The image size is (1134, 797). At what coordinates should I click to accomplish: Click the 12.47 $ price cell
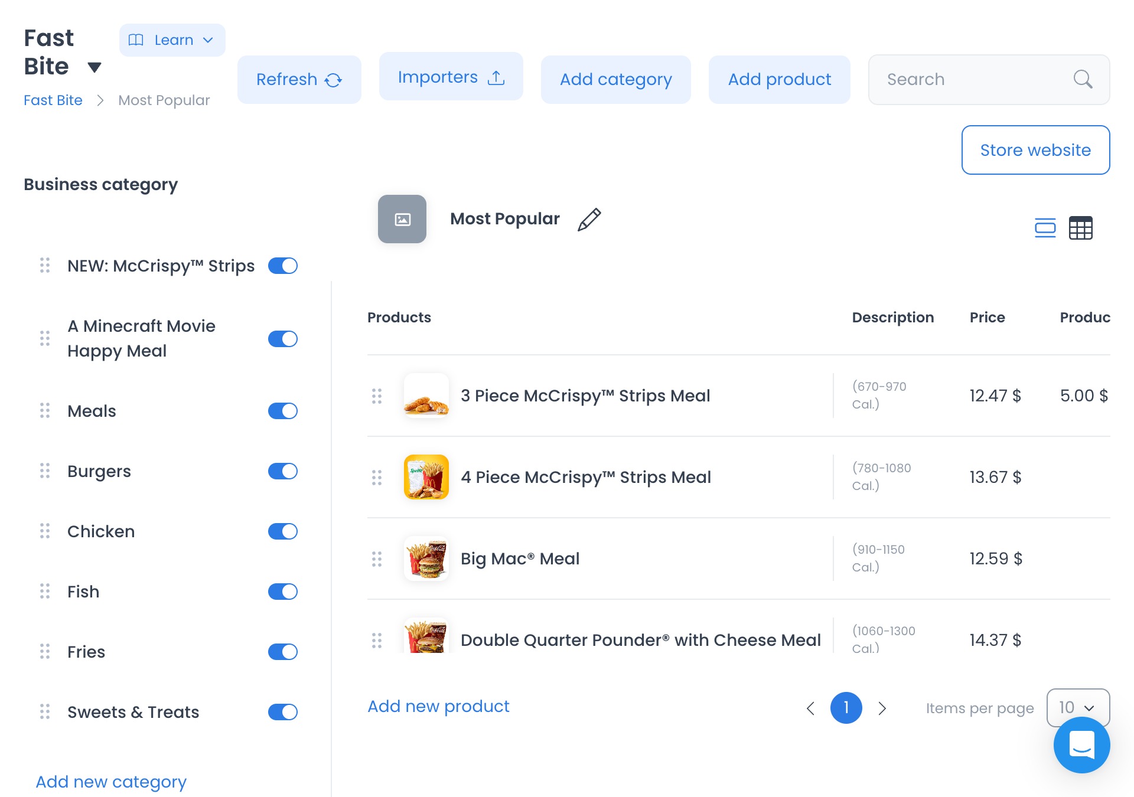tap(995, 396)
